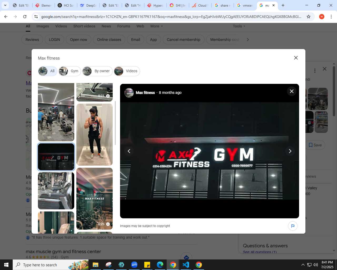Viewport: 337px width, 270px height.
Task: Open the Windows Start menu
Action: coord(6,265)
